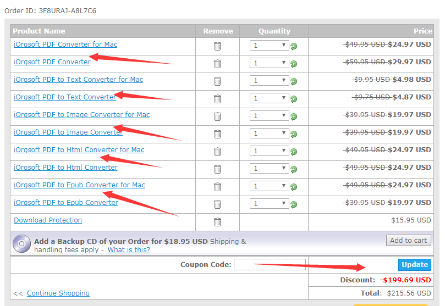Click the What is this? link

pos(129,250)
